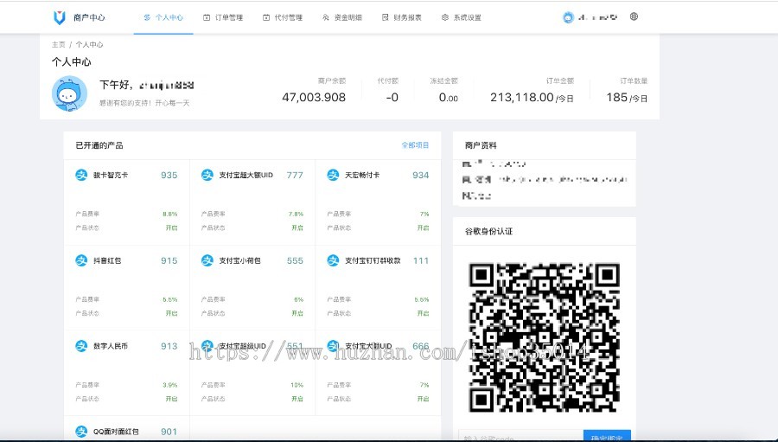Click merchant balance 47,003.908
The image size is (778, 442).
pos(314,98)
